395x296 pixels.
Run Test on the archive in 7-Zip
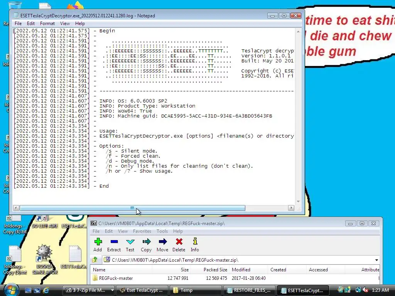pyautogui.click(x=130, y=242)
